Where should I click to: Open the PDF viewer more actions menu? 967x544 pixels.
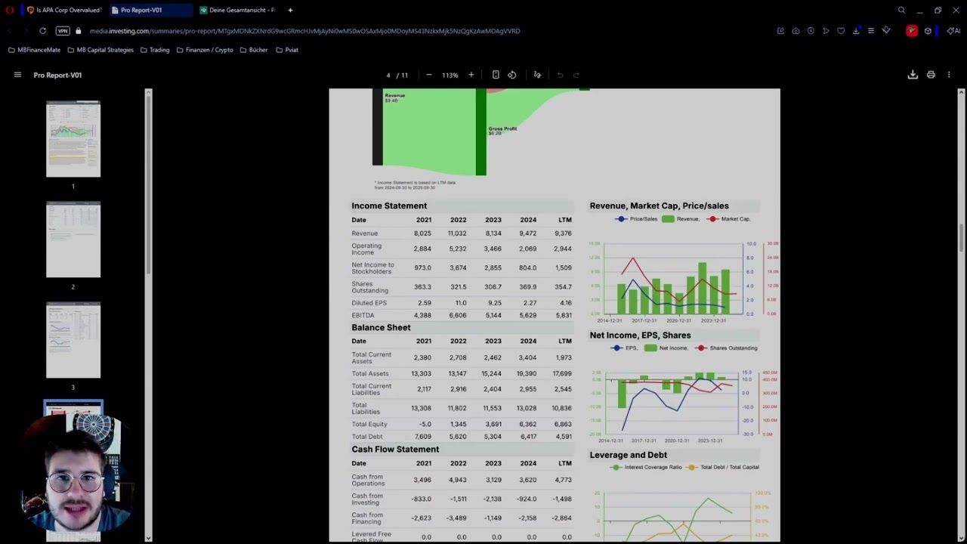tap(949, 75)
